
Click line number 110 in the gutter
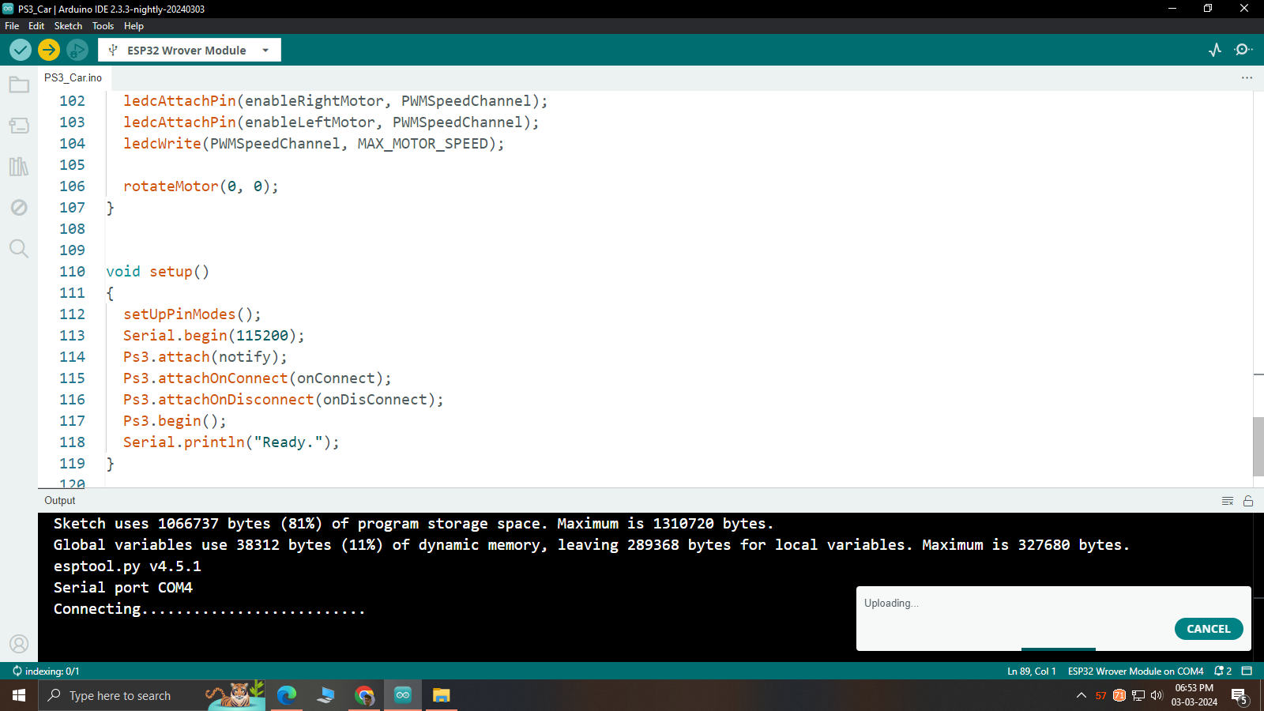point(72,271)
